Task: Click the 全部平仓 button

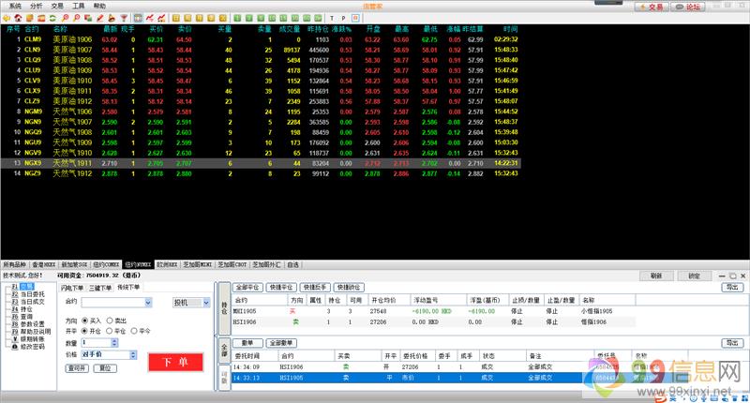Action: (247, 288)
